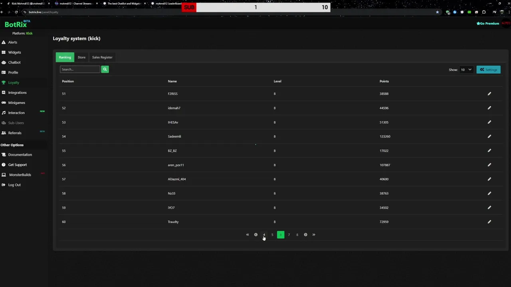Bookmark this page with the star icon
The width and height of the screenshot is (511, 287).
tap(437, 12)
